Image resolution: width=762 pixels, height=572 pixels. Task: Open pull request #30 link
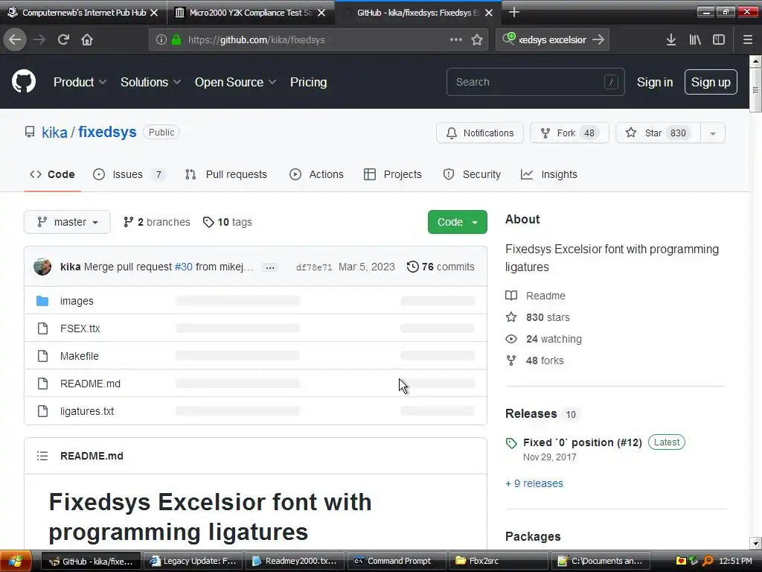pos(184,267)
